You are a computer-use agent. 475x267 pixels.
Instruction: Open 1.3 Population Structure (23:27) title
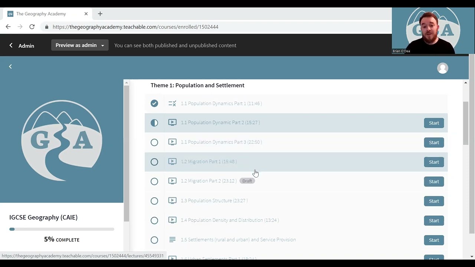[x=214, y=201]
